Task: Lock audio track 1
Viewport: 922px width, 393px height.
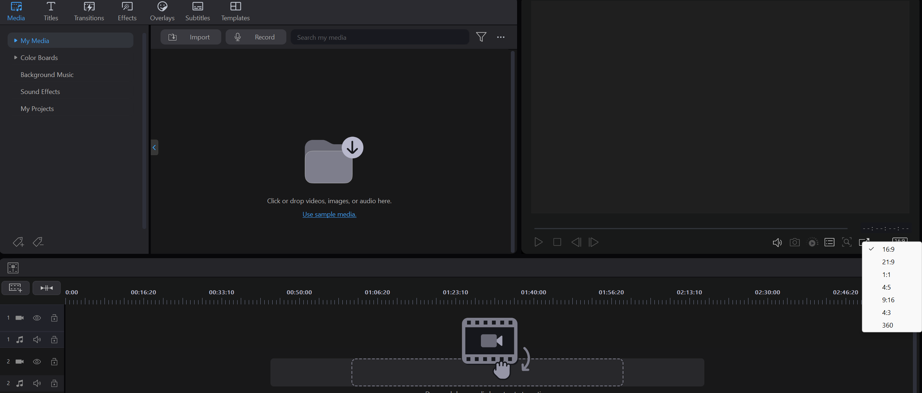Action: pyautogui.click(x=54, y=339)
